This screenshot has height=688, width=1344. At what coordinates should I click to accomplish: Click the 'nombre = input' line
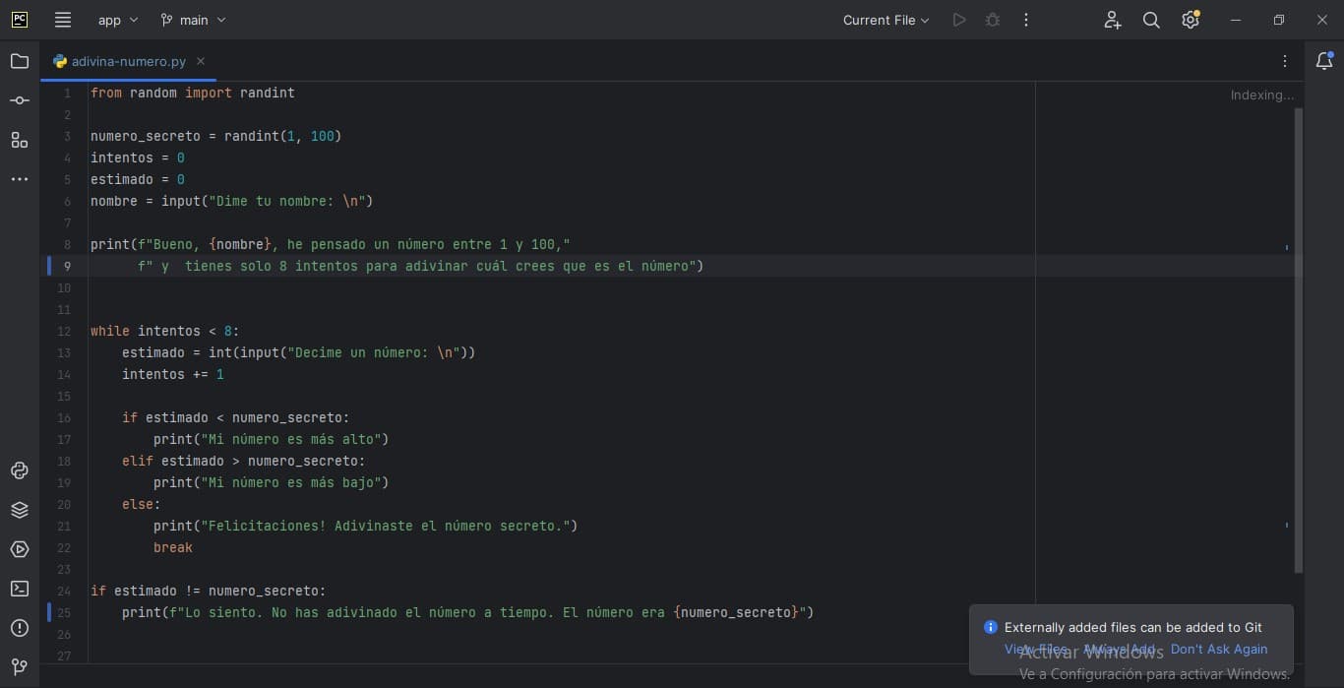click(x=232, y=201)
